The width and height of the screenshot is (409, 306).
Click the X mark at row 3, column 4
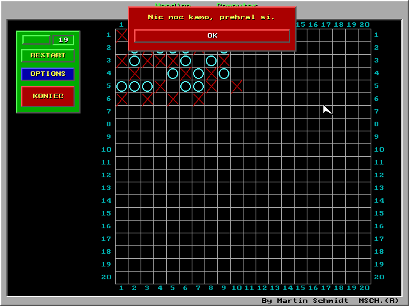click(160, 61)
